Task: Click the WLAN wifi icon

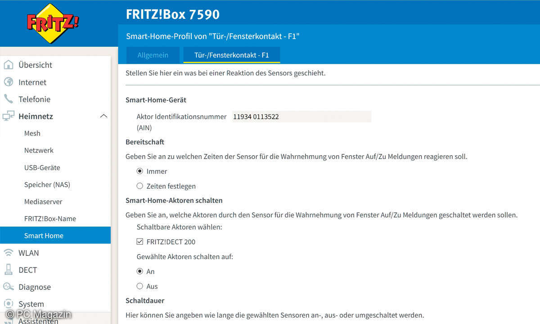Action: 8,252
